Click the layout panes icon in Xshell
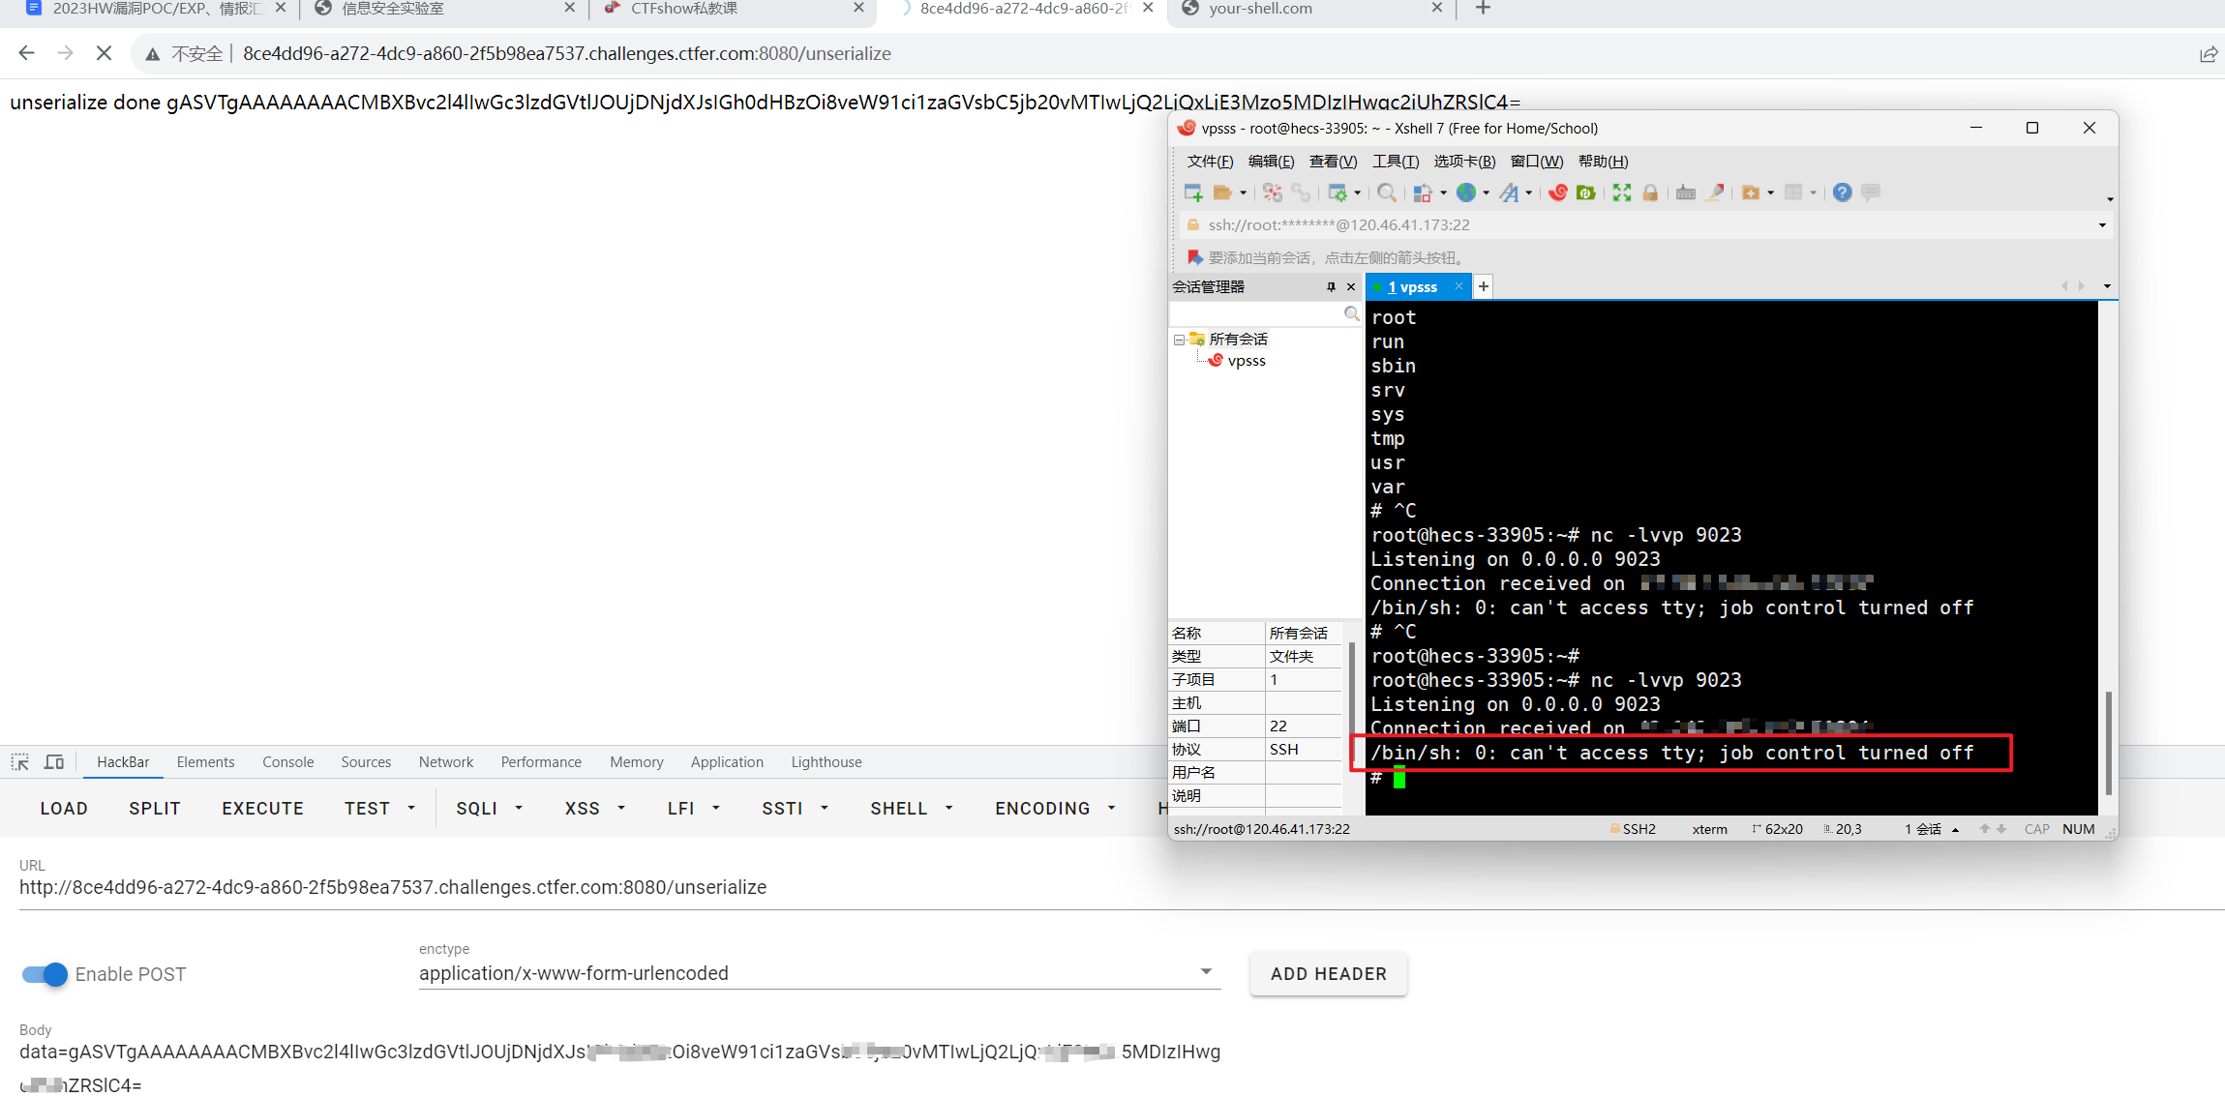 1793,193
